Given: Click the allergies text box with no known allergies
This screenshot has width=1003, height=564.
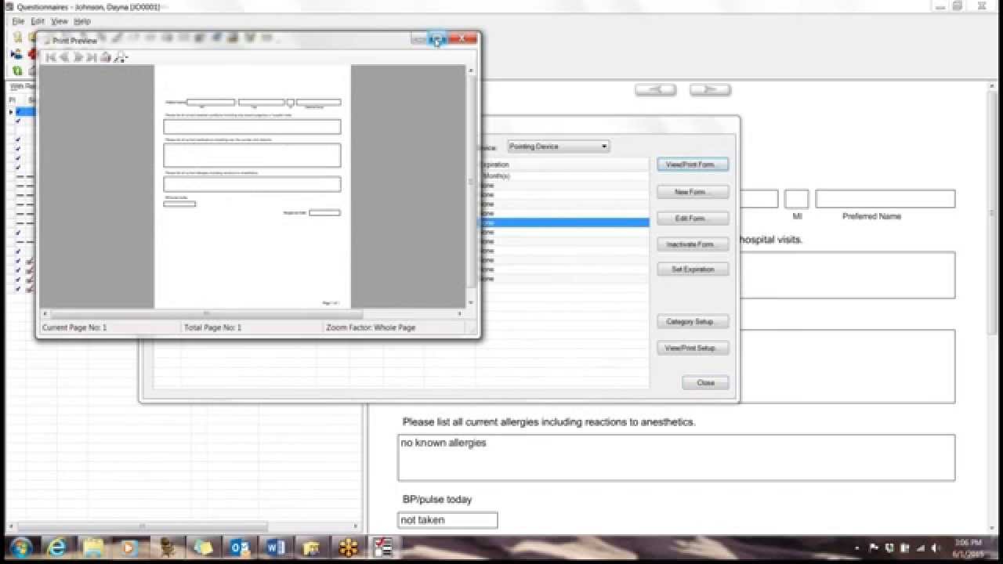Looking at the screenshot, I should (676, 457).
